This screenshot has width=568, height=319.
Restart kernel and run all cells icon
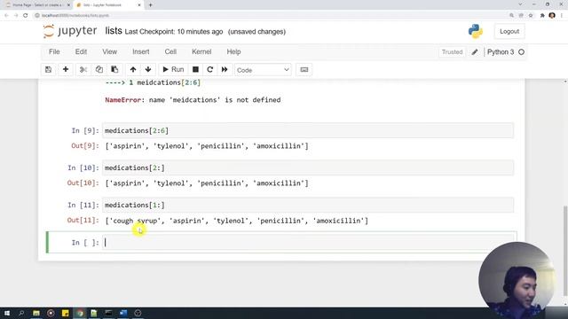(x=225, y=69)
